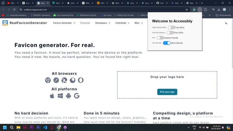Open the Extensions puzzle icon
233x131 pixels.
point(205,10)
